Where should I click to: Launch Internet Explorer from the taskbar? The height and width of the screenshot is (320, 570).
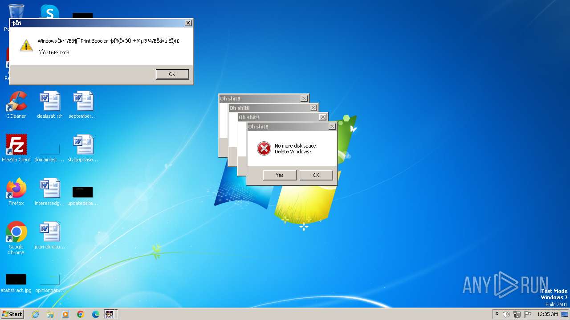pyautogui.click(x=35, y=314)
